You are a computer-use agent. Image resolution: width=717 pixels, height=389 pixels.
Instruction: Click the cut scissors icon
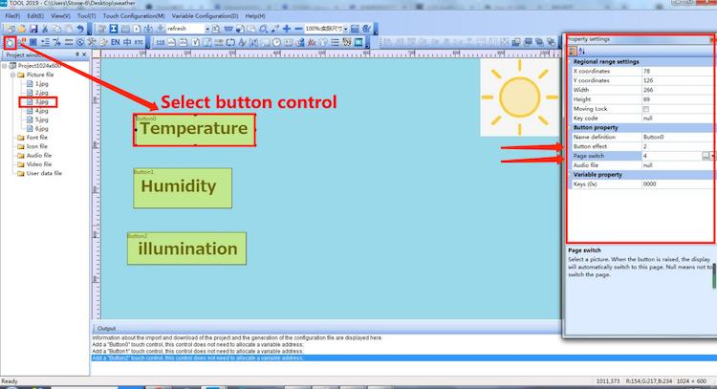pos(46,29)
